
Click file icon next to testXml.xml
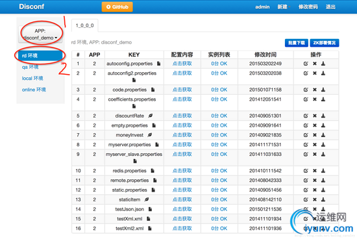(149, 219)
